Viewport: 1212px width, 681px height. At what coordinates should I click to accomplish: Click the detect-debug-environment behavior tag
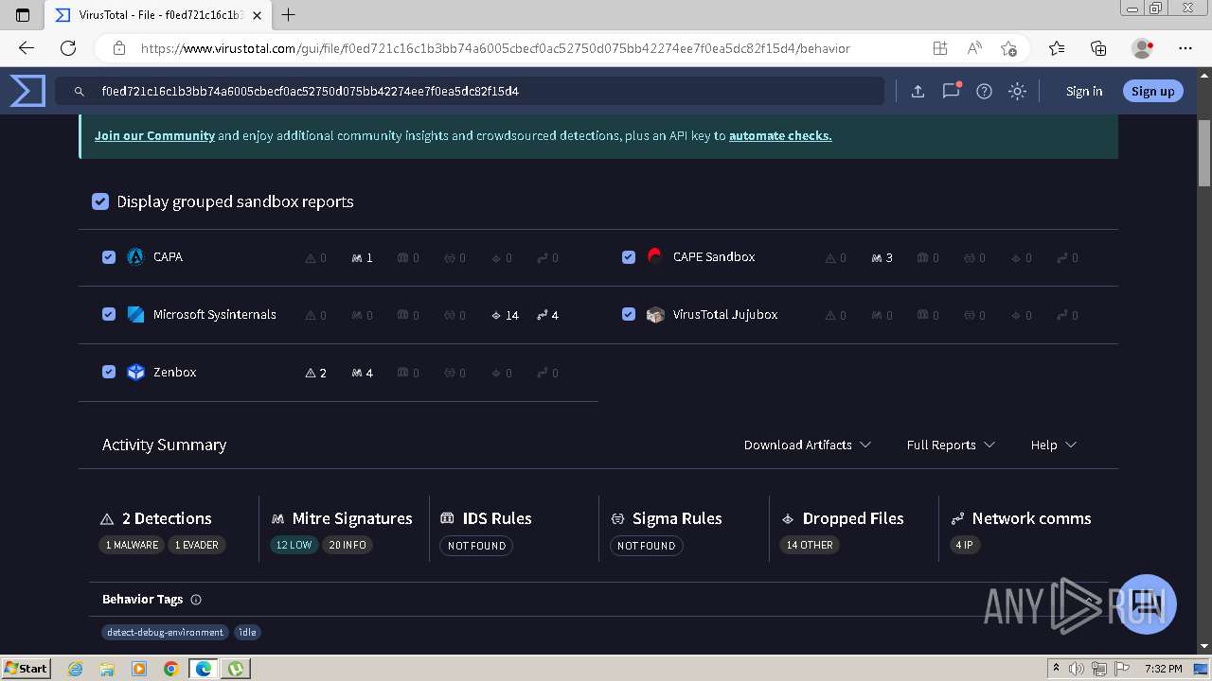(x=165, y=632)
